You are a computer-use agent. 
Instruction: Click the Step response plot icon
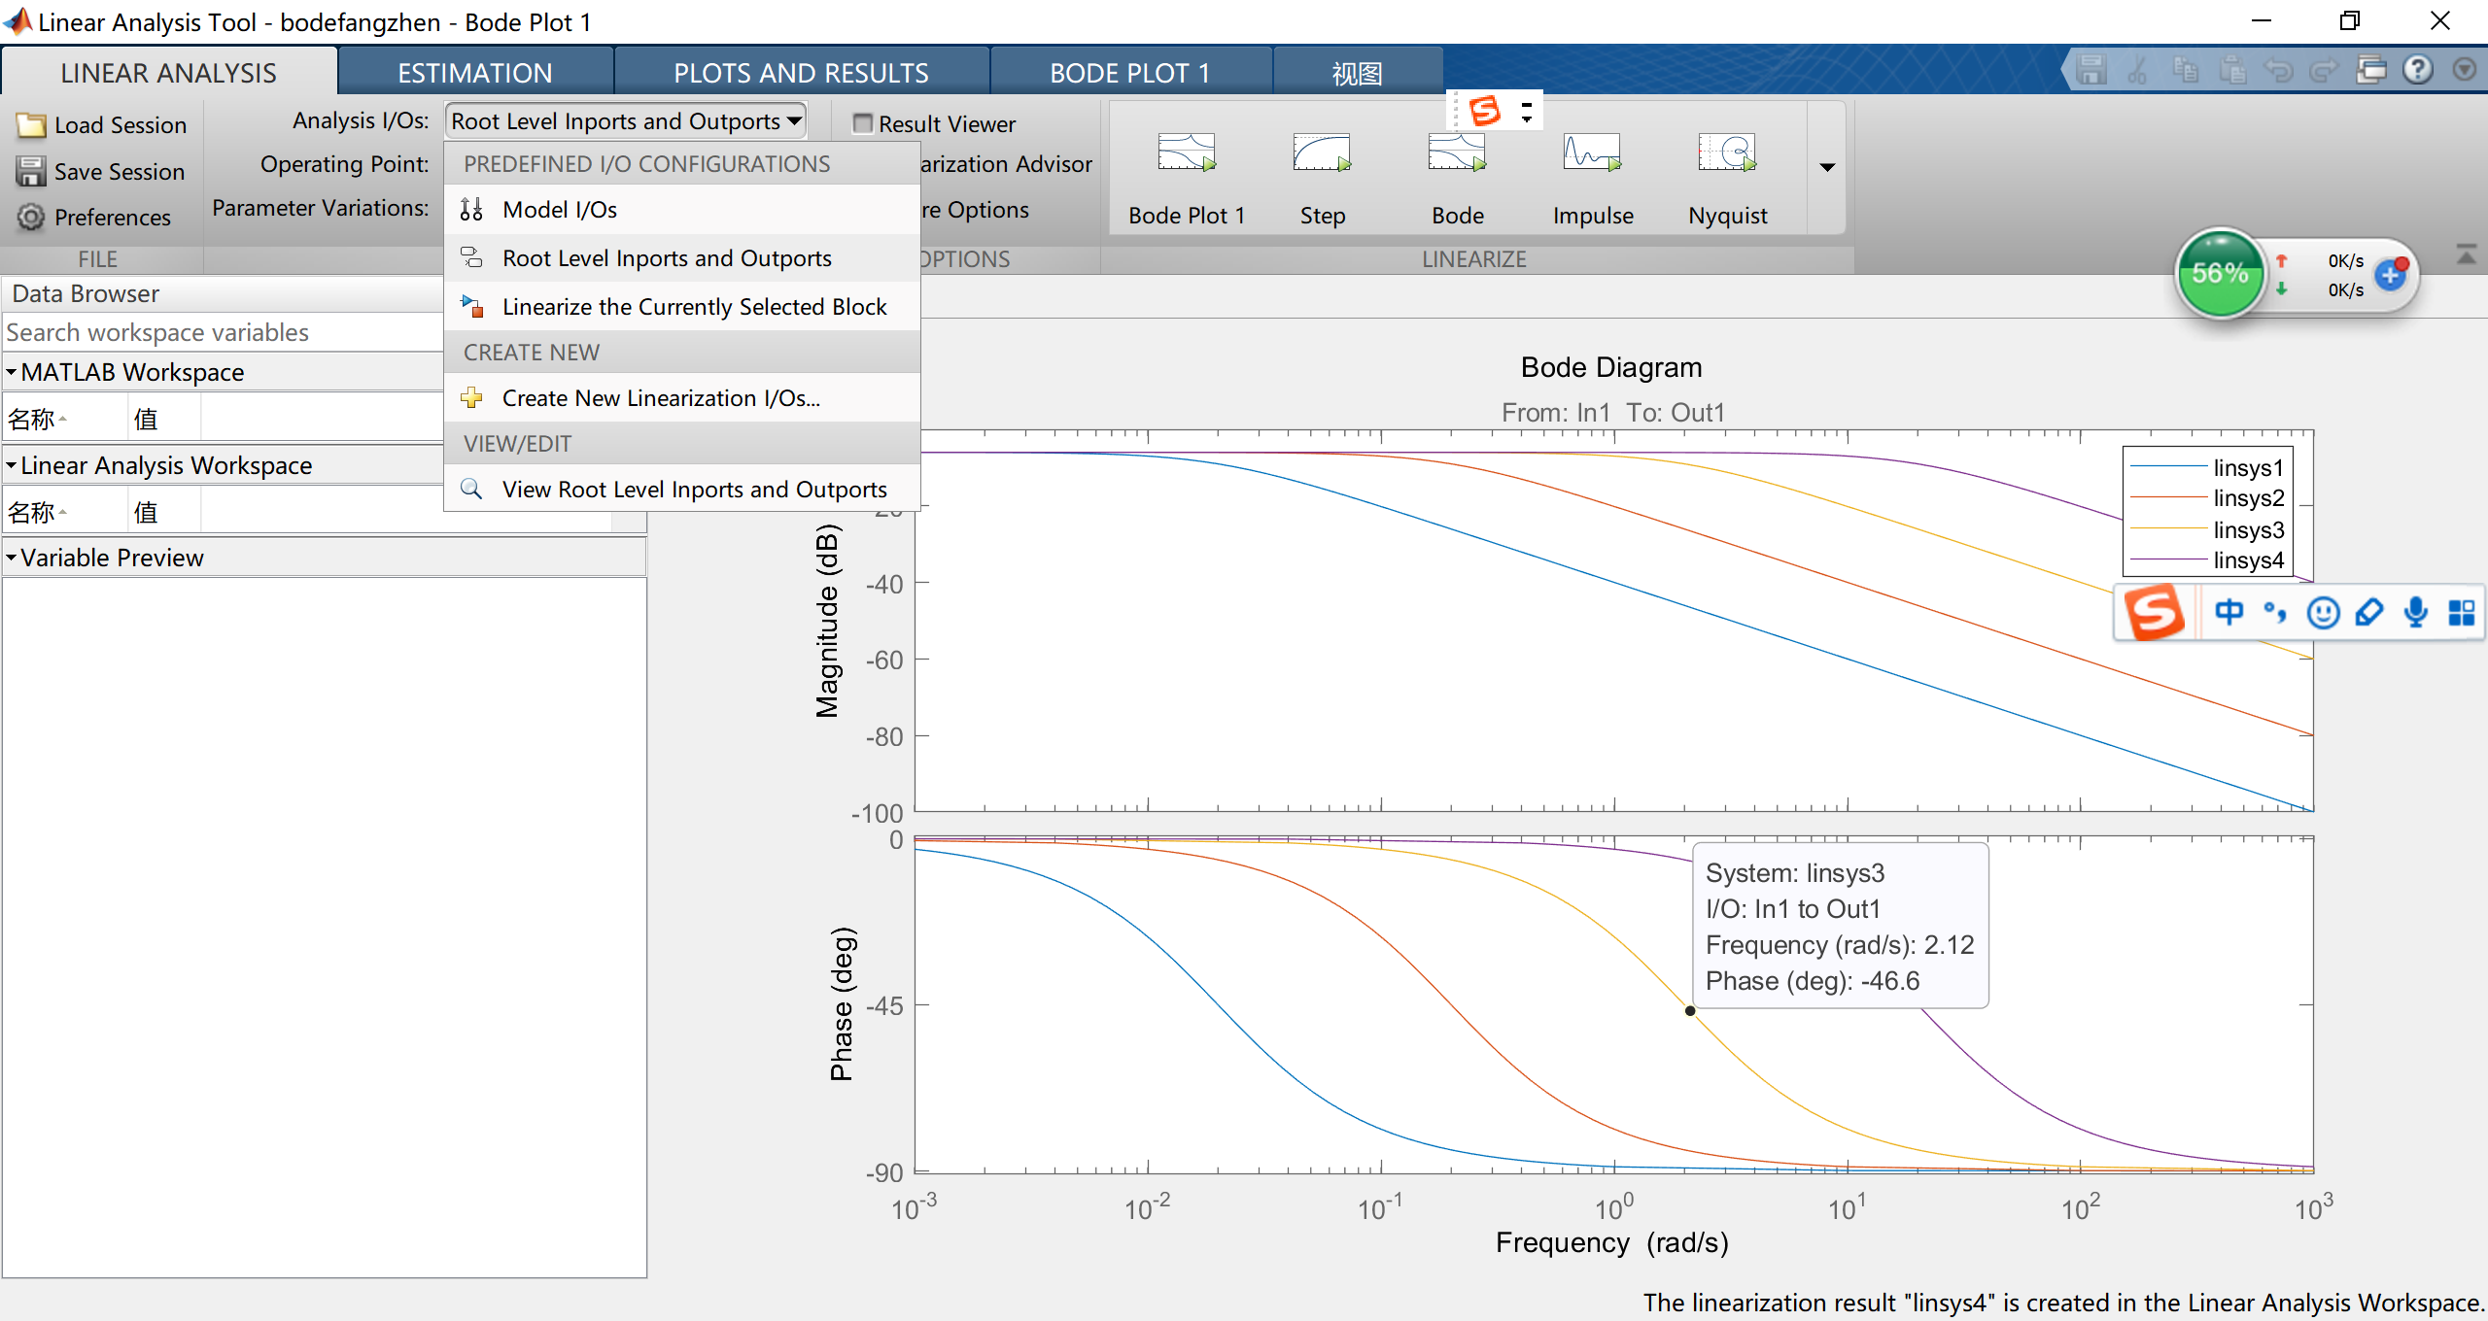point(1322,153)
